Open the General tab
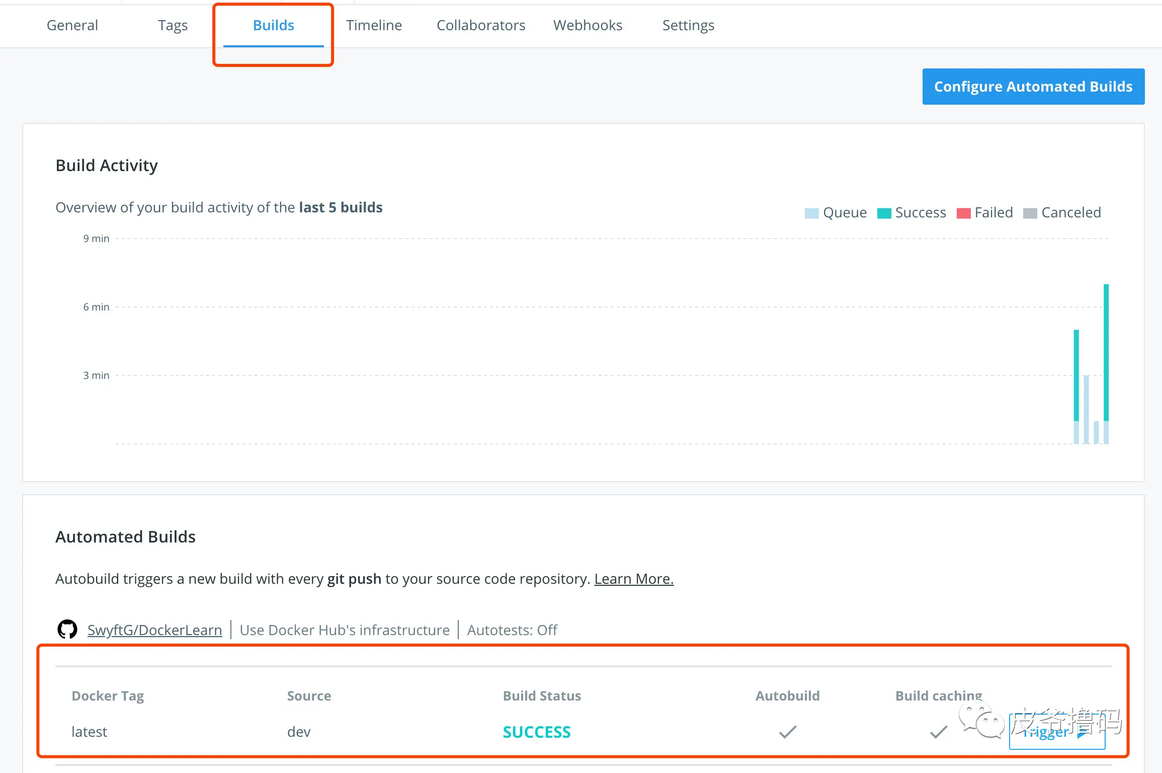Image resolution: width=1162 pixels, height=773 pixels. click(x=72, y=25)
